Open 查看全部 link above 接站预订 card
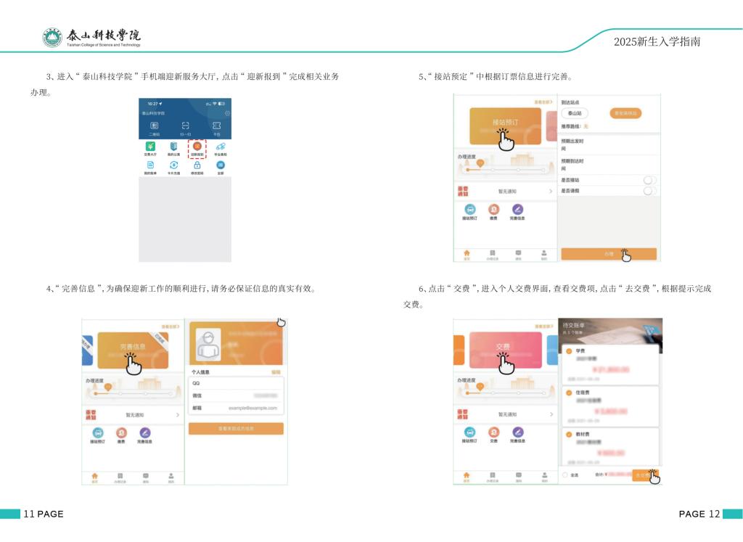743x542 pixels. pyautogui.click(x=542, y=103)
